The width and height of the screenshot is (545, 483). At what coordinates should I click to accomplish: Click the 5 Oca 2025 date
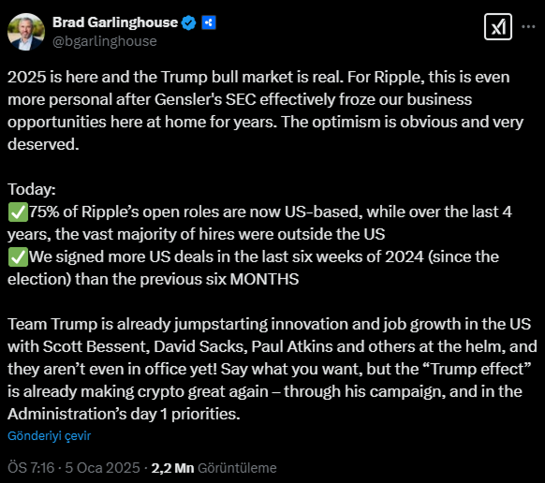[102, 468]
